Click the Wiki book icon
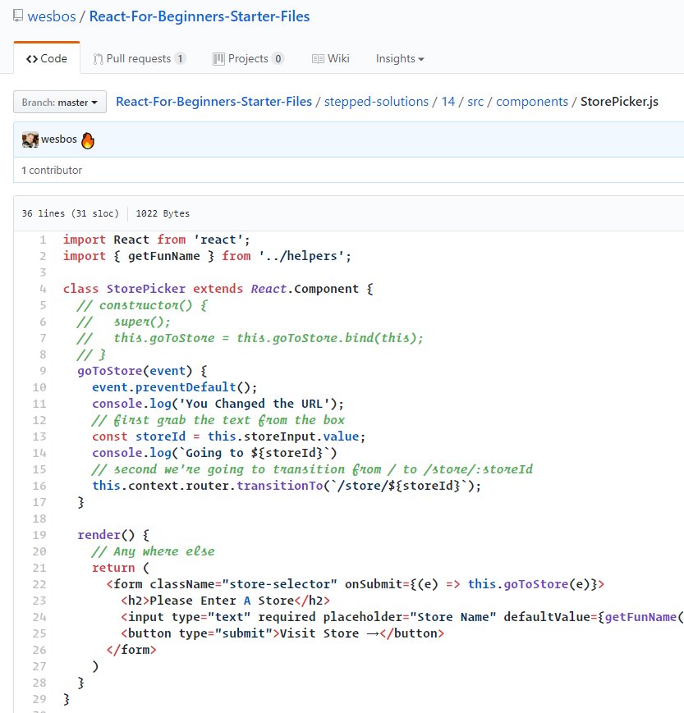Image resolution: width=684 pixels, height=713 pixels. coord(318,59)
